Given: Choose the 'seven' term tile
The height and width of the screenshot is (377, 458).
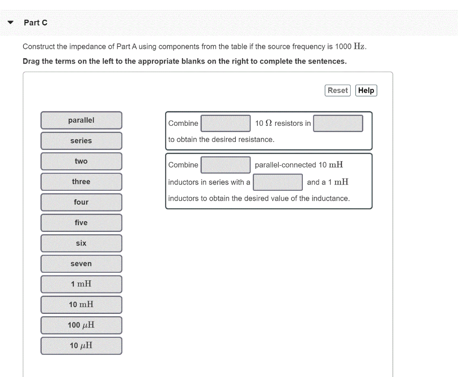Looking at the screenshot, I should [81, 264].
